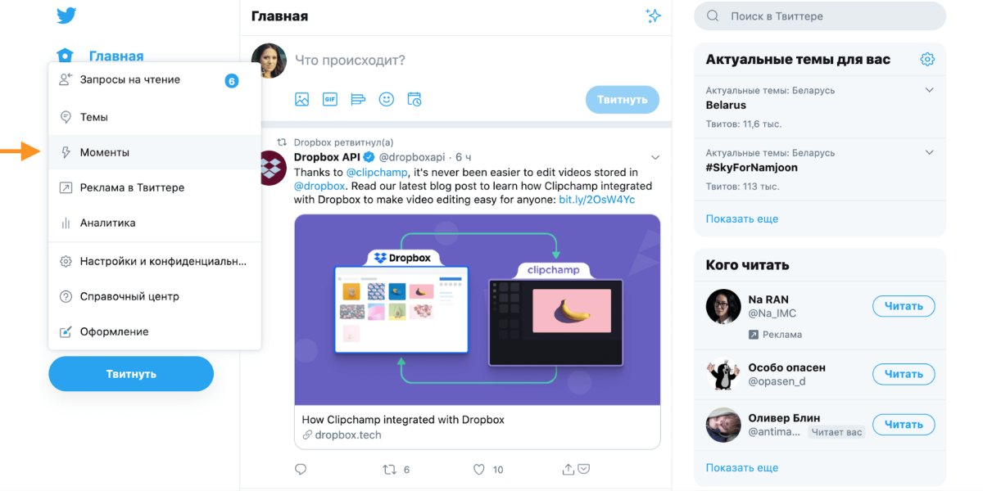This screenshot has width=983, height=491.
Task: Click the sparkle icon for latest tweets
Action: pyautogui.click(x=652, y=16)
